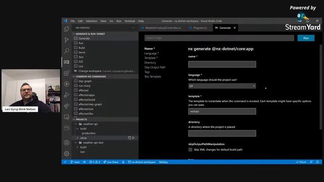The height and width of the screenshot is (182, 324).
Task: Jump to Template field link
Action: [x=151, y=58]
